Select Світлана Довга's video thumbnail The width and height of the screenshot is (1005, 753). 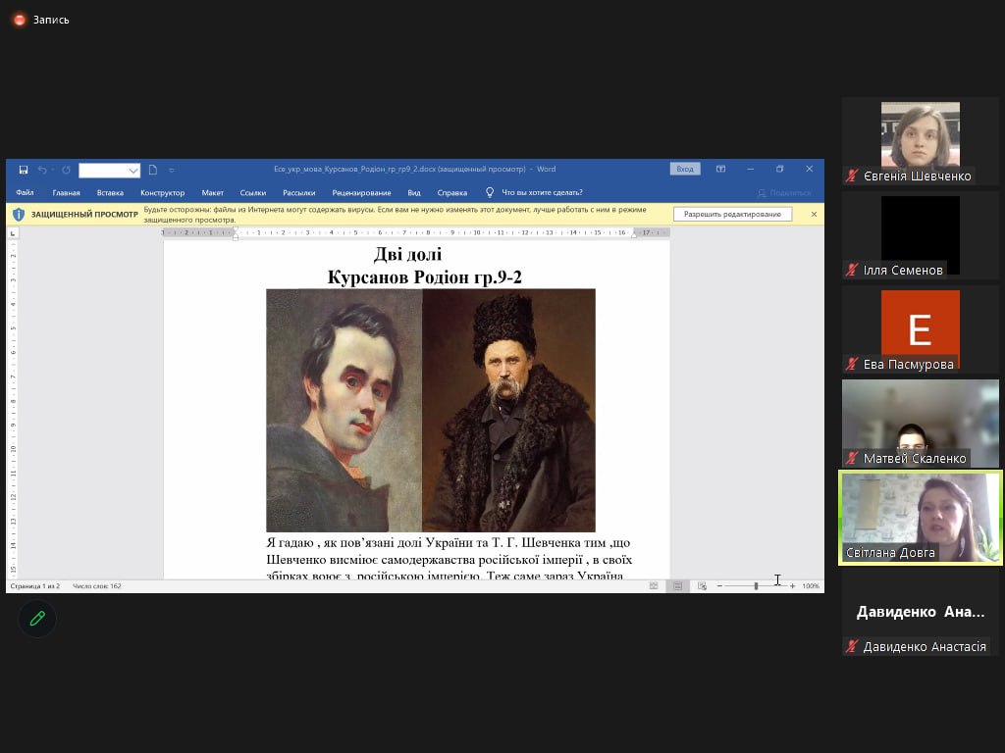[920, 518]
